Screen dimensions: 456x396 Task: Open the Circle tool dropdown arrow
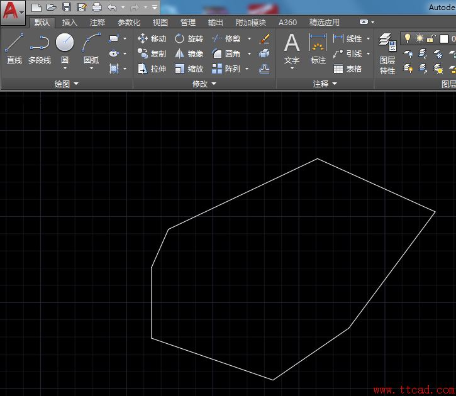(65, 69)
